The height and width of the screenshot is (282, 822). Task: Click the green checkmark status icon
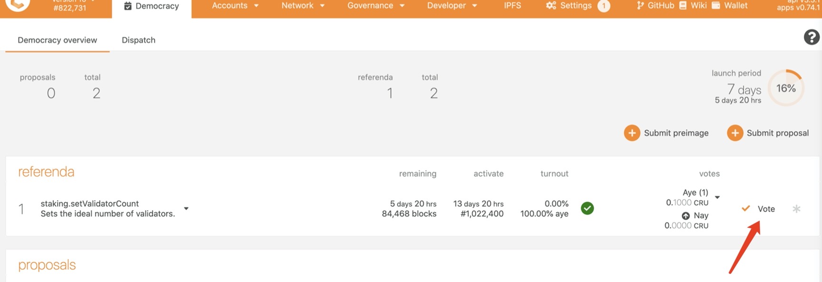click(x=587, y=208)
